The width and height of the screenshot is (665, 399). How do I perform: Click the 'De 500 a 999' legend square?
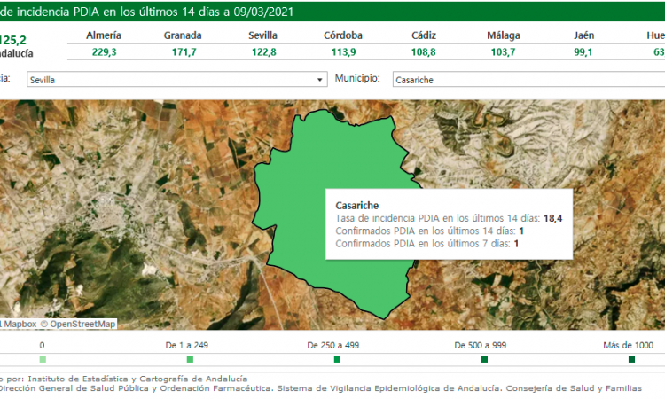click(x=484, y=359)
